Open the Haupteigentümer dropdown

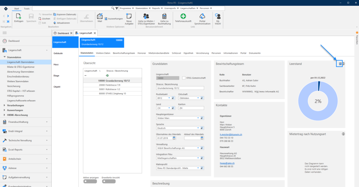[198, 118]
